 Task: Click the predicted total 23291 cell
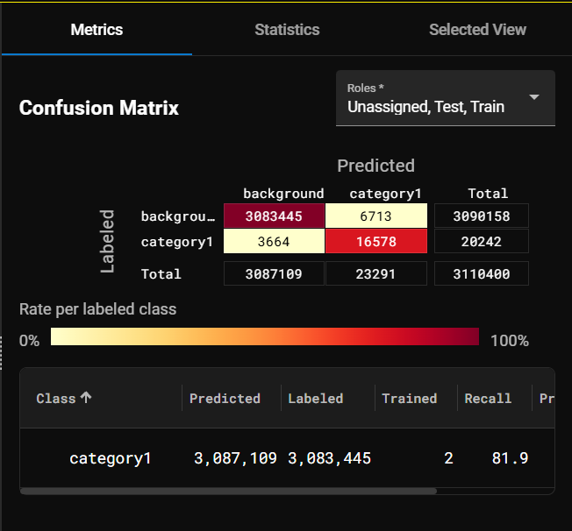click(375, 273)
